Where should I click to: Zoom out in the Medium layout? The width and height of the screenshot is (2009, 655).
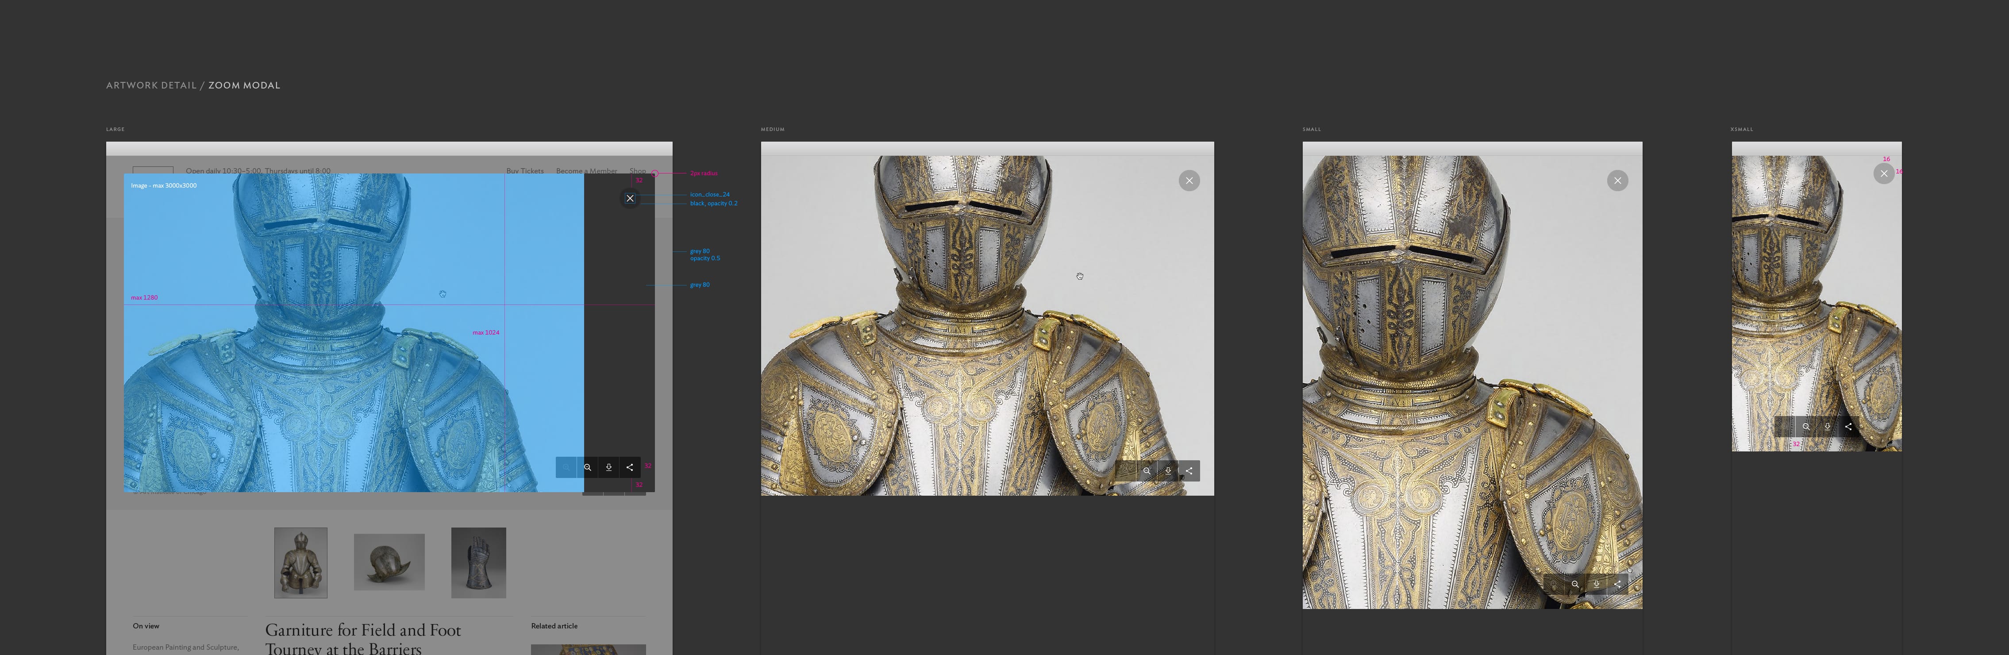click(1147, 471)
